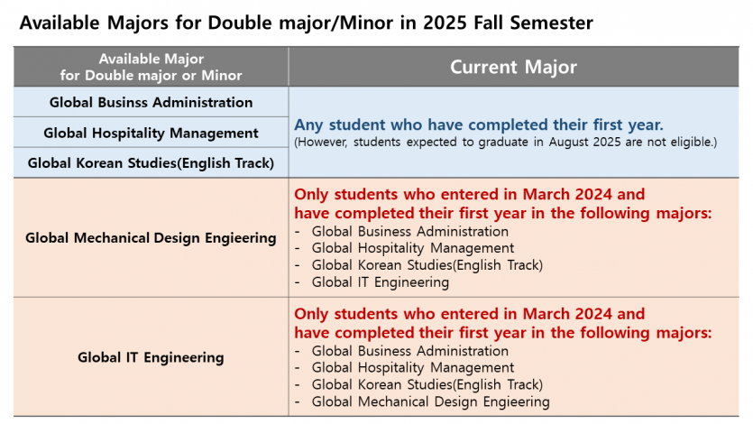Click 'Global Hospitality Management' bullet in IT row
753x424 pixels.
413,368
